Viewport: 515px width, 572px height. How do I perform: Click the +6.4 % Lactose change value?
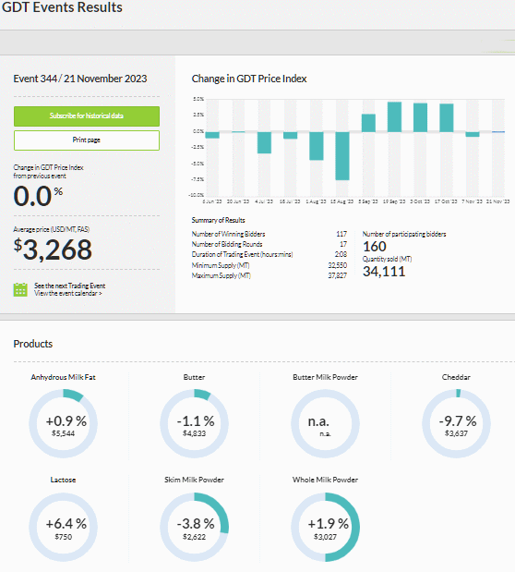pos(66,524)
